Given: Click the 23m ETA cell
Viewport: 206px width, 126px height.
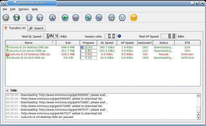Looking at the screenshot, I should pos(187,47).
